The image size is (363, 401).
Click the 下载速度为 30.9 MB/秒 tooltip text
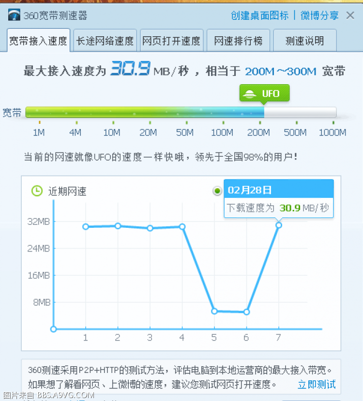pyautogui.click(x=278, y=208)
